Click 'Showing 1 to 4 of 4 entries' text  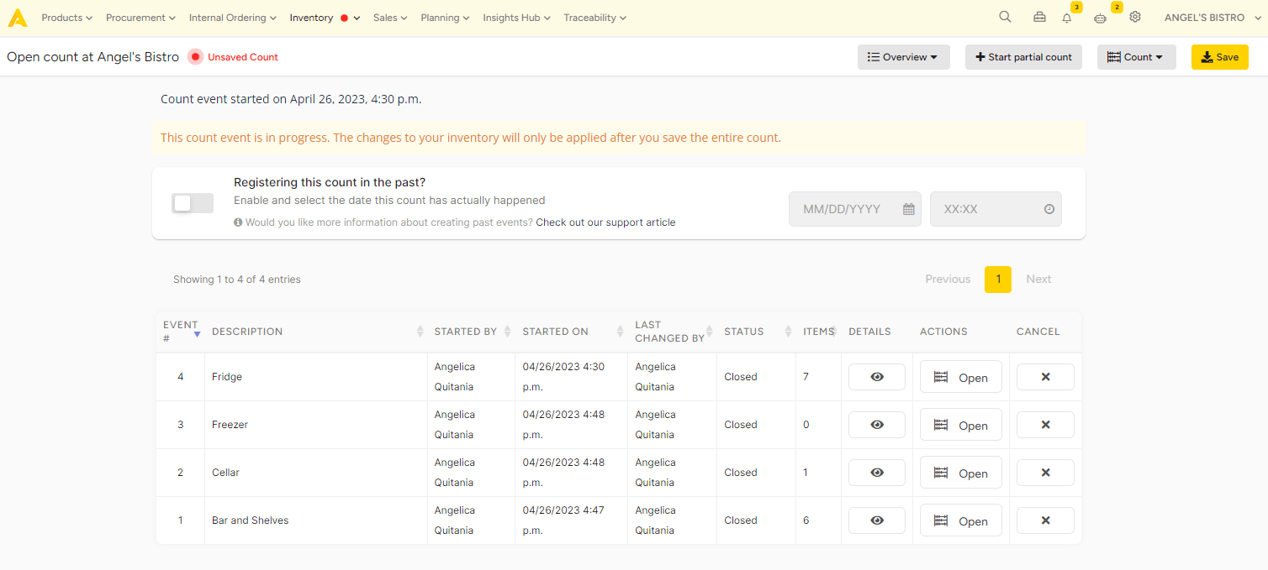[x=237, y=280]
